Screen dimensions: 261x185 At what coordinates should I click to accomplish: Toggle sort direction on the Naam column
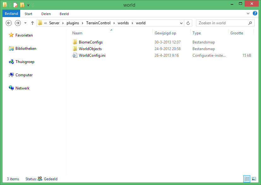(x=77, y=33)
